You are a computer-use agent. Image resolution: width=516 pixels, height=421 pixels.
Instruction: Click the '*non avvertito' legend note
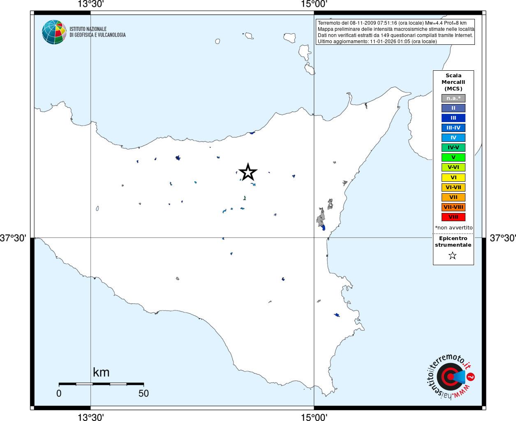click(x=454, y=228)
